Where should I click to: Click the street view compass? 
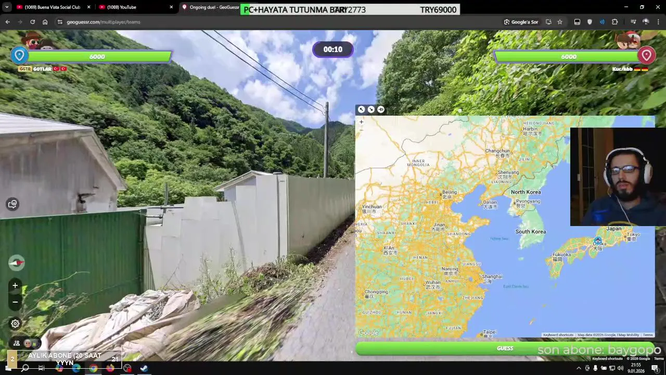point(16,262)
